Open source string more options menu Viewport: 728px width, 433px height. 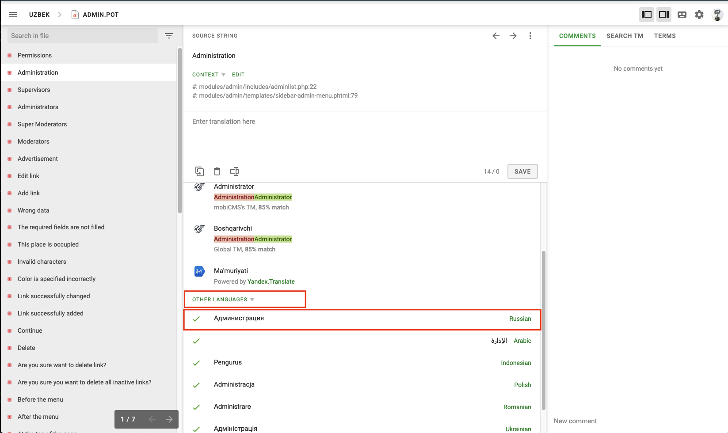[530, 36]
